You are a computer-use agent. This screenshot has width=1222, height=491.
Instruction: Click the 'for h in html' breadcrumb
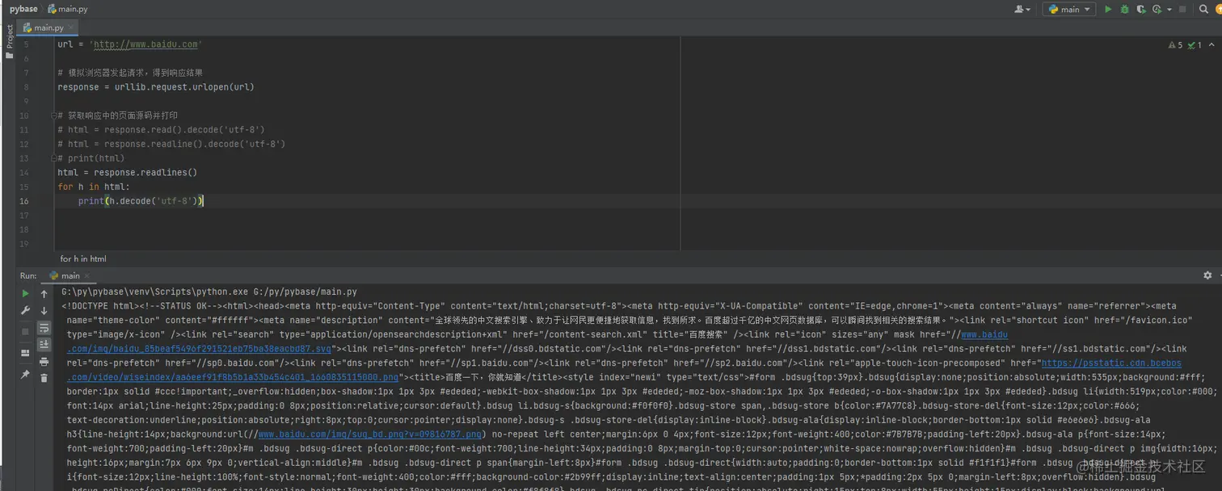point(83,258)
